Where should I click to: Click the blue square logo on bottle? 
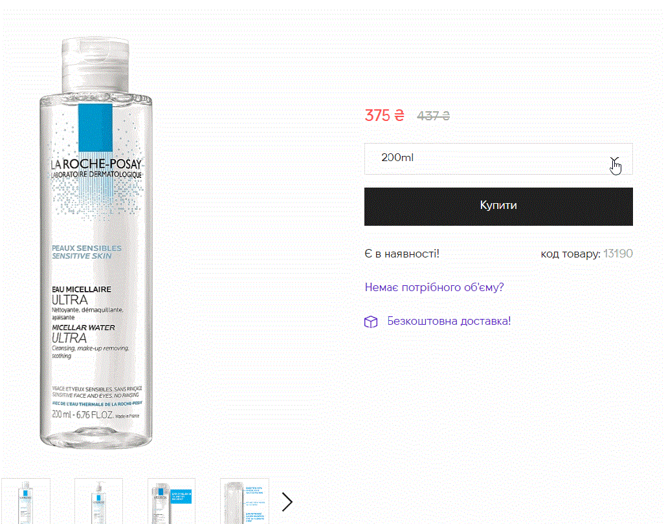pyautogui.click(x=96, y=127)
